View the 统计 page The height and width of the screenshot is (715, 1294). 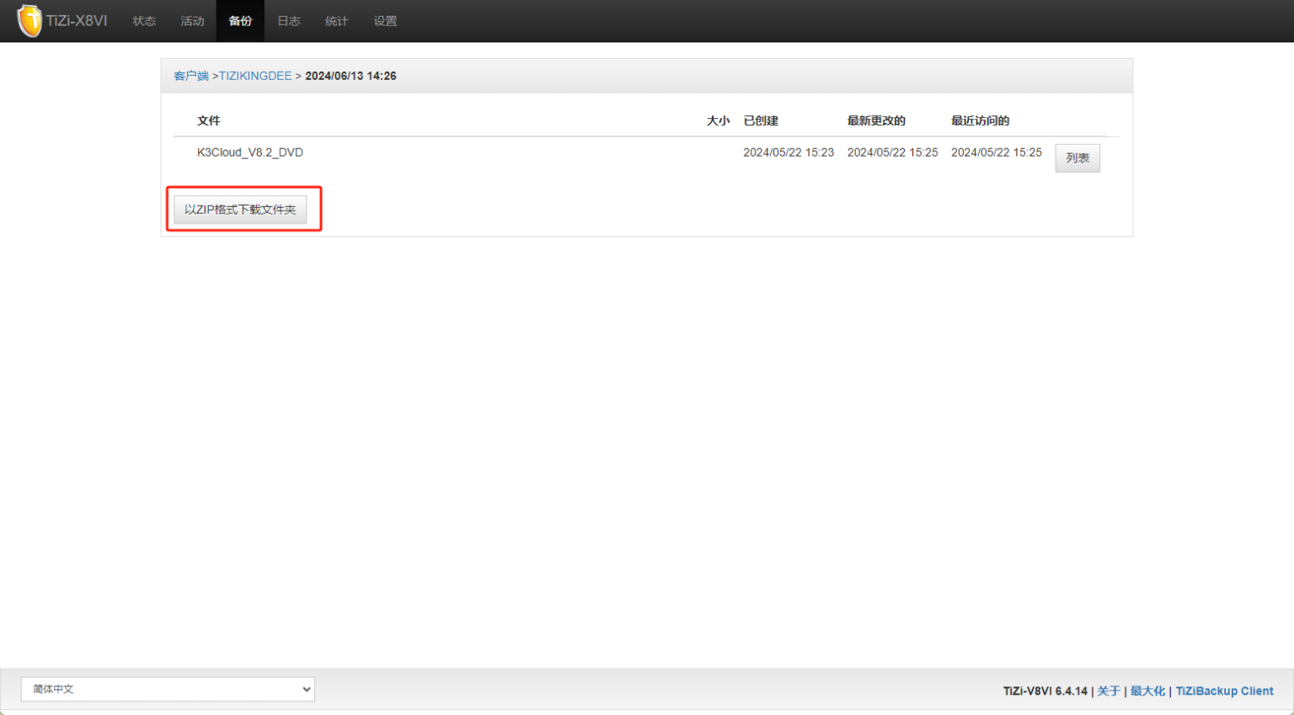[x=337, y=21]
